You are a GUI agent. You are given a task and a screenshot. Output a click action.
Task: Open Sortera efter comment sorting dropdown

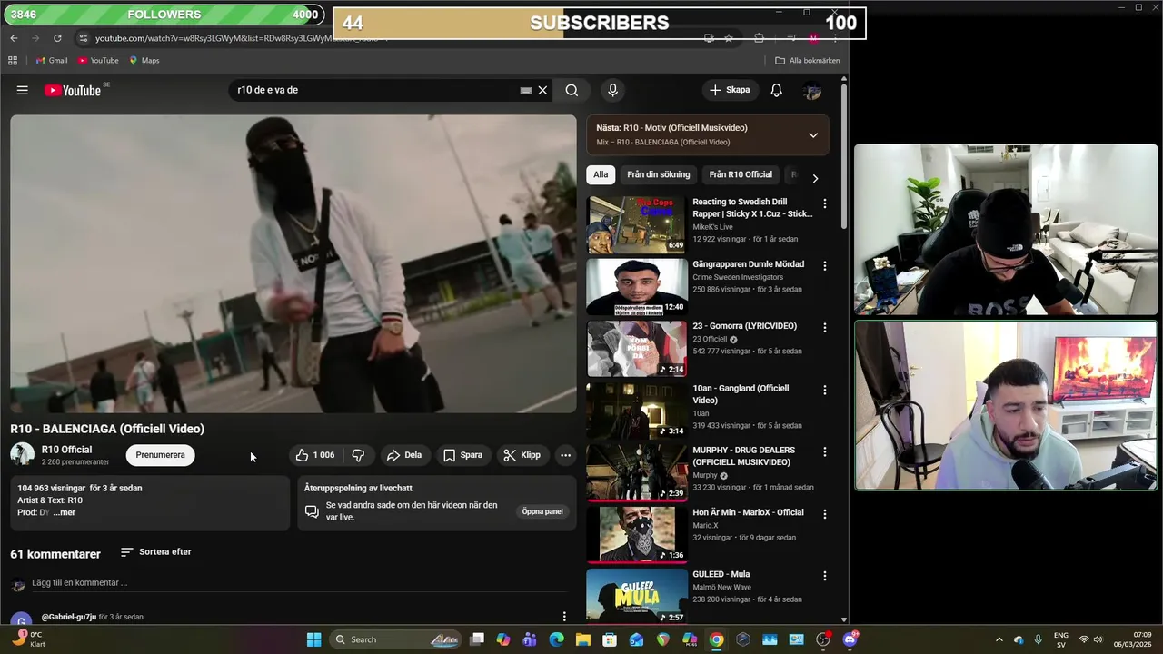tap(155, 552)
